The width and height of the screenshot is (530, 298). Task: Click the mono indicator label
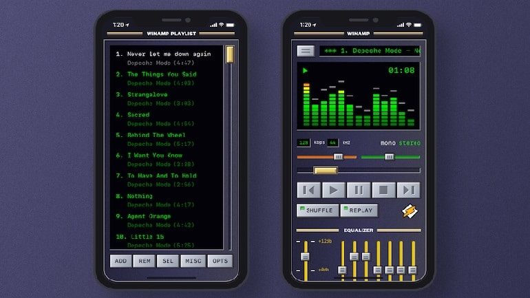tap(388, 143)
